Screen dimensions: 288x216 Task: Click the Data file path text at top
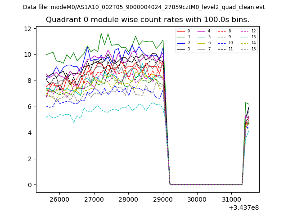pos(144,7)
